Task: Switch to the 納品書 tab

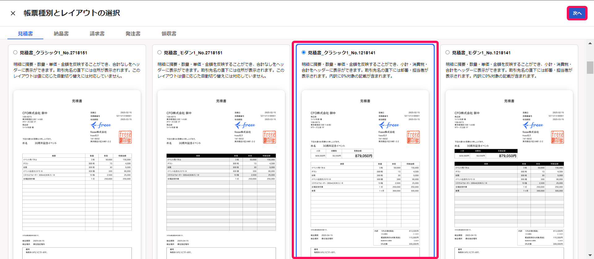Action: click(61, 34)
